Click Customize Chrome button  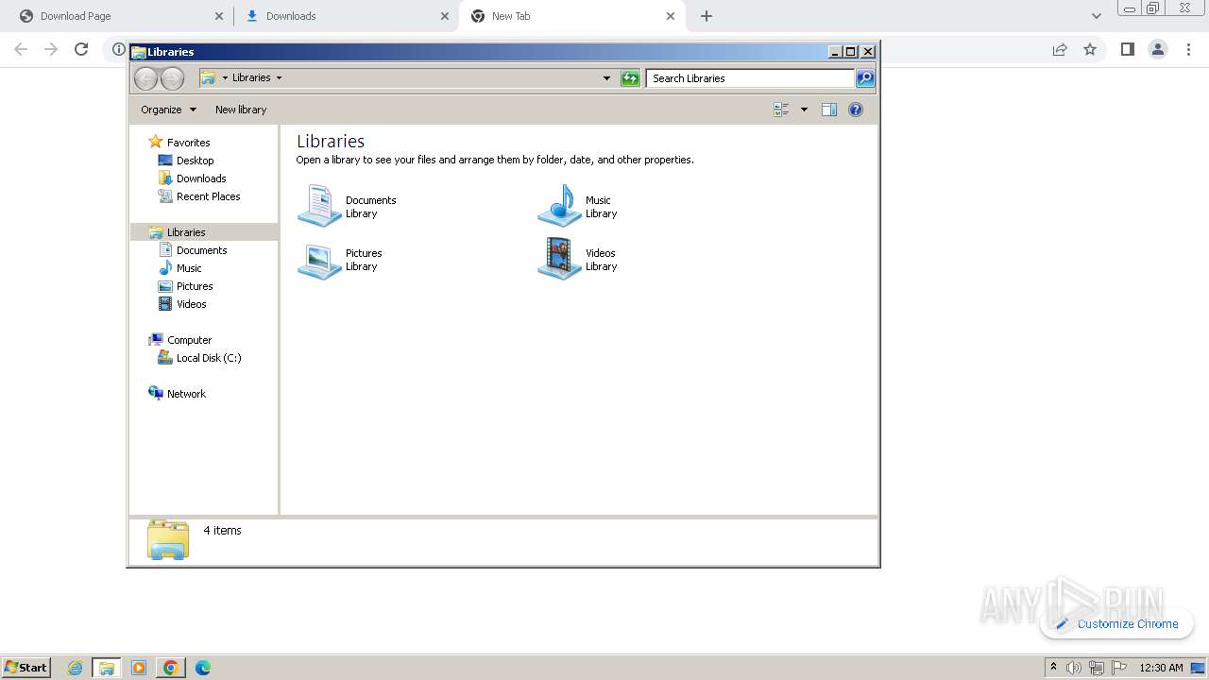(1117, 623)
